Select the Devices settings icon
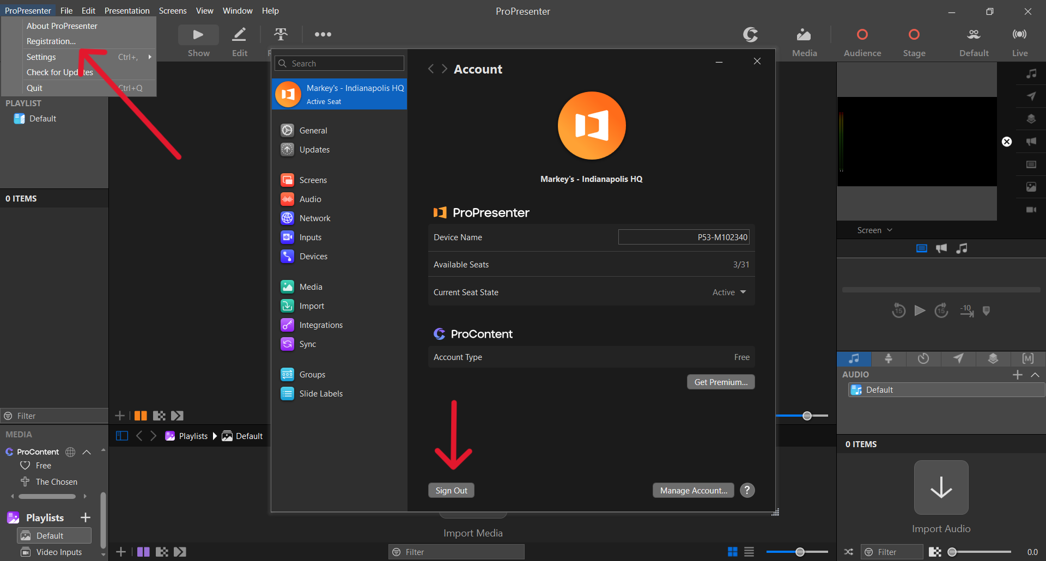Screen dimensions: 1046x561 point(287,257)
